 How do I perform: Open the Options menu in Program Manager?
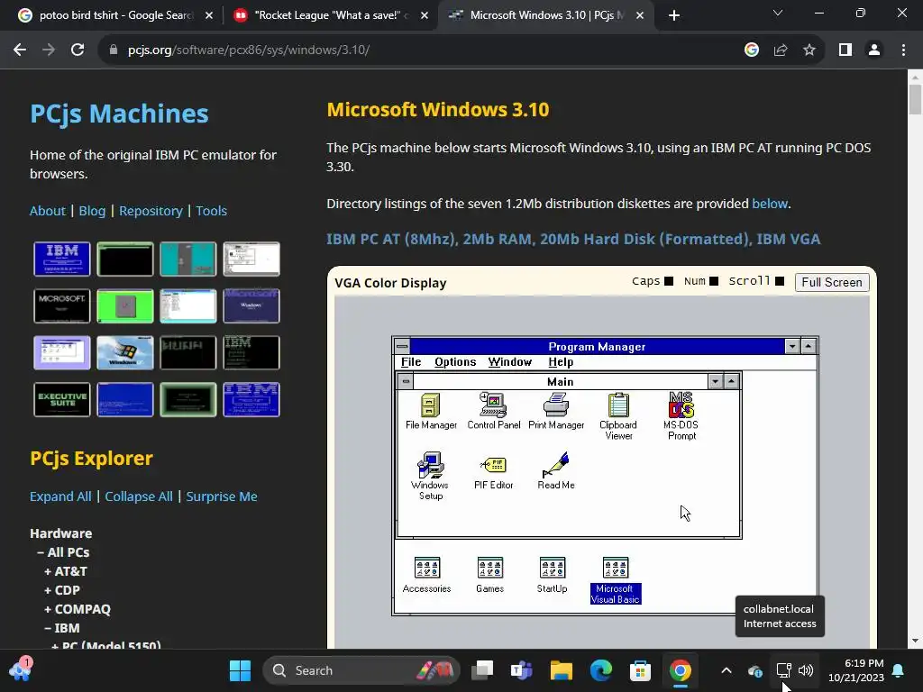(455, 362)
